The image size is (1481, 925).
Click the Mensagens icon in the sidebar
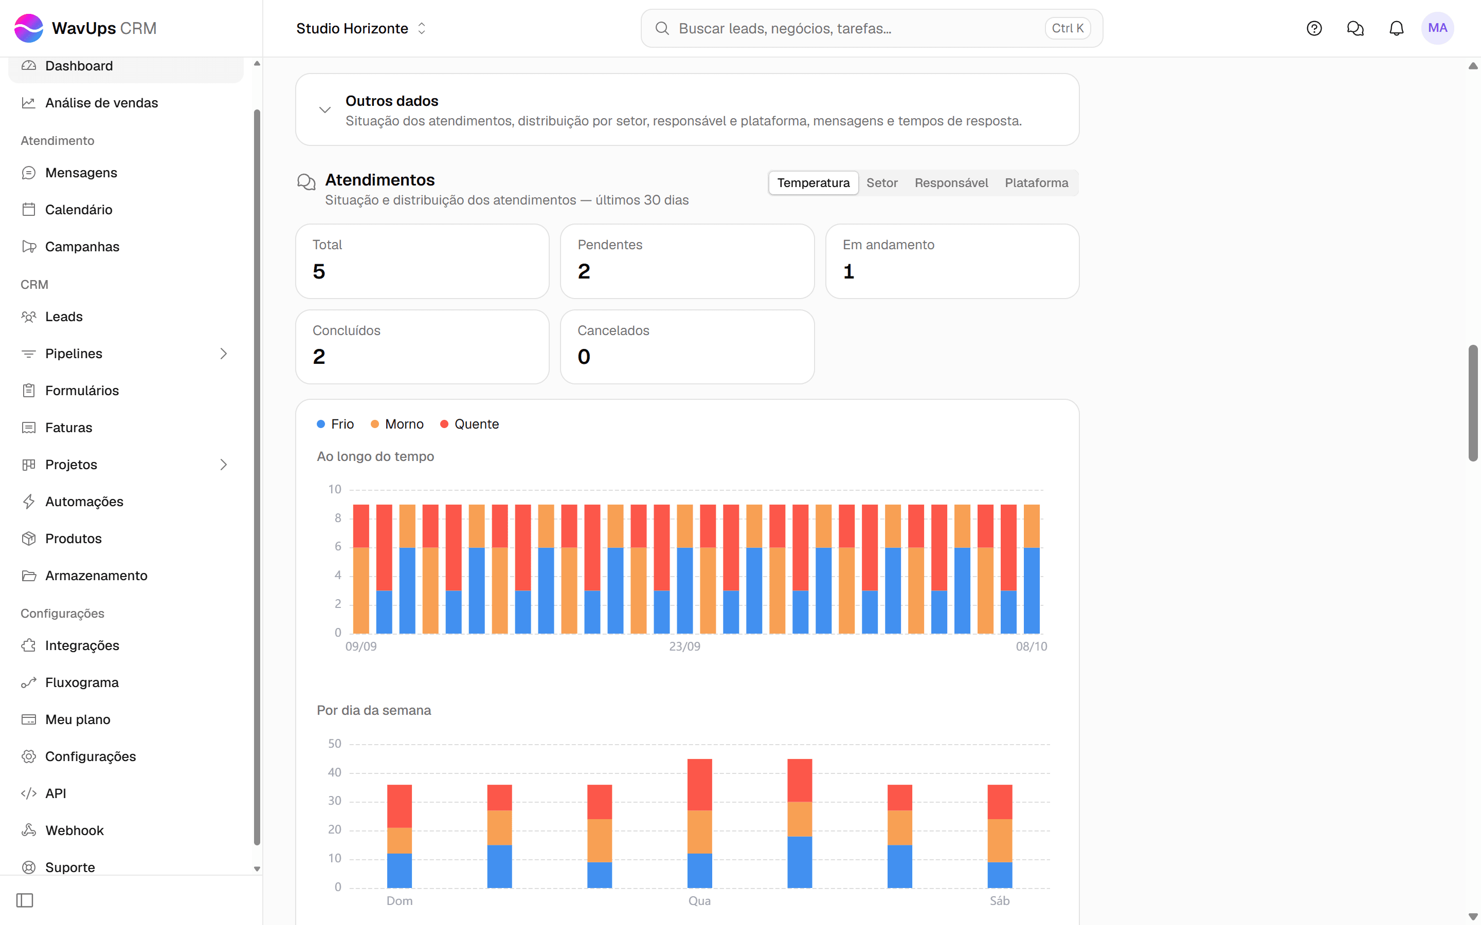(29, 173)
